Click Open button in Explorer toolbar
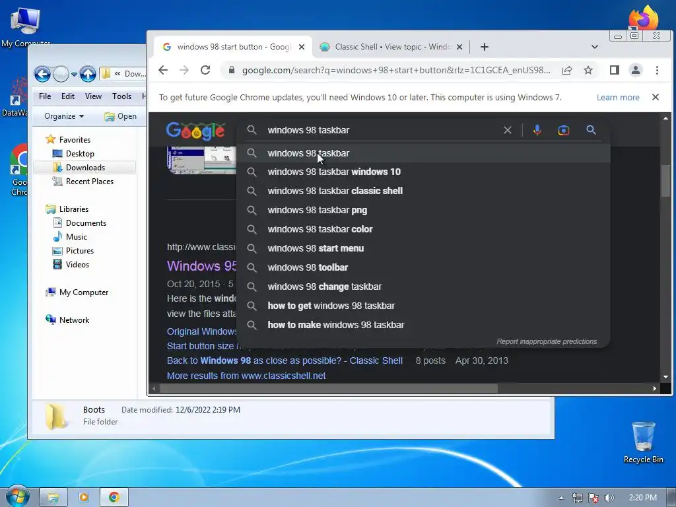Viewport: 676px width, 507px height. coord(120,116)
